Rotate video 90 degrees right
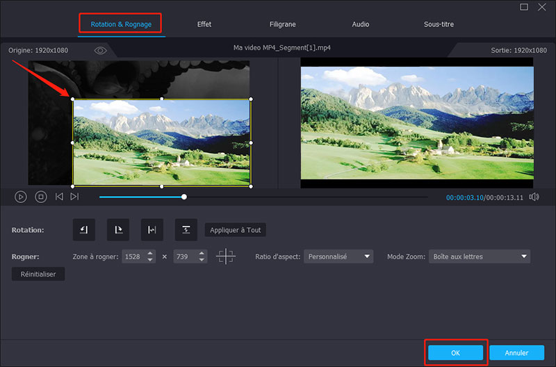The height and width of the screenshot is (367, 556). click(117, 229)
